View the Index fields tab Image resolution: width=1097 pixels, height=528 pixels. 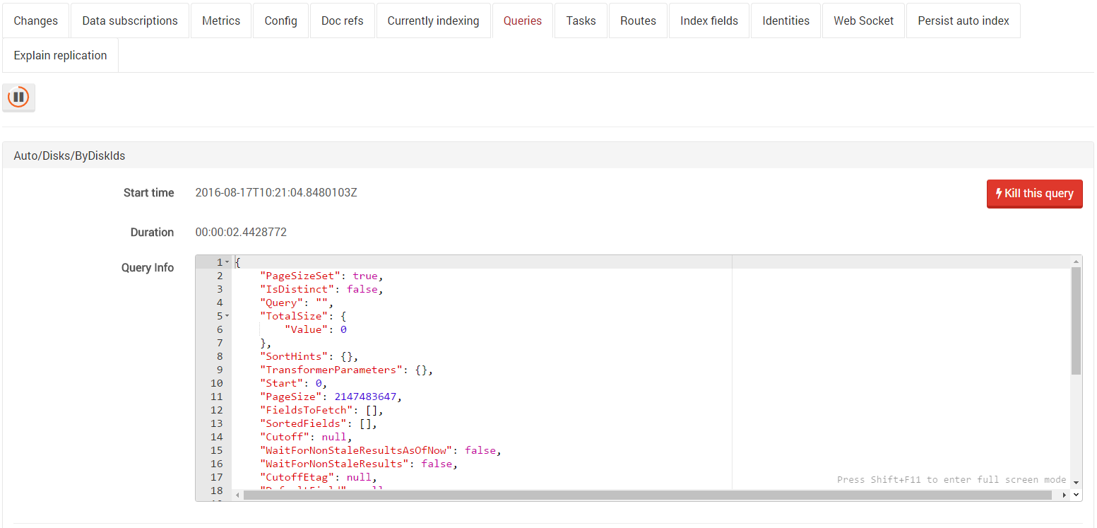click(709, 20)
